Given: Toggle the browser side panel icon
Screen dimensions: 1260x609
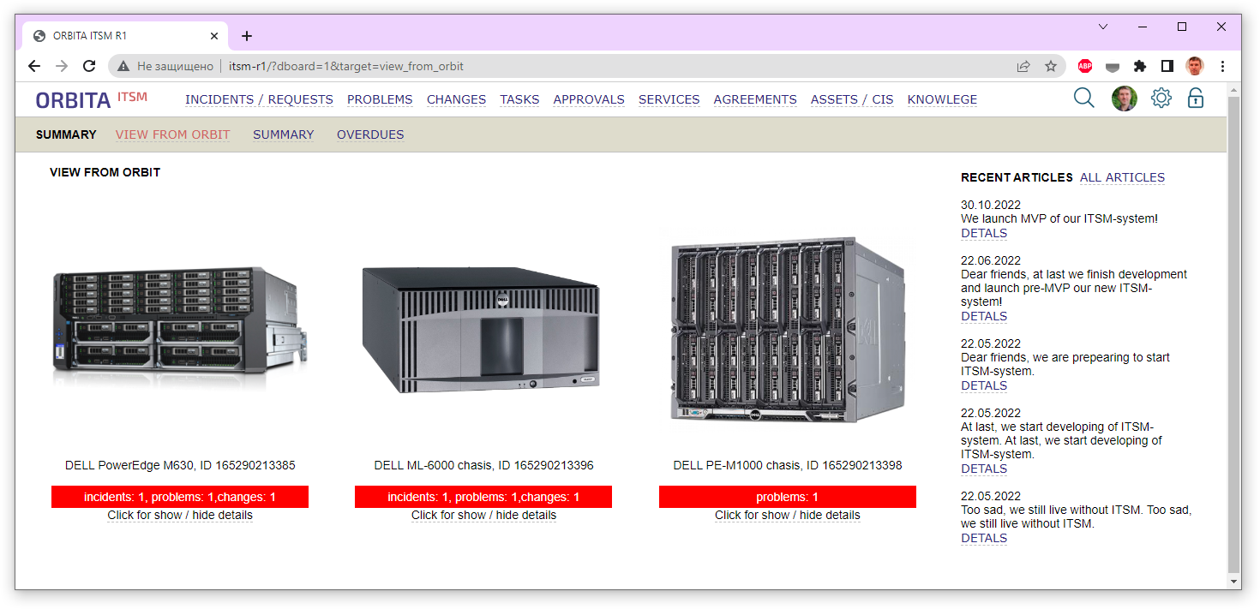Looking at the screenshot, I should click(x=1167, y=66).
